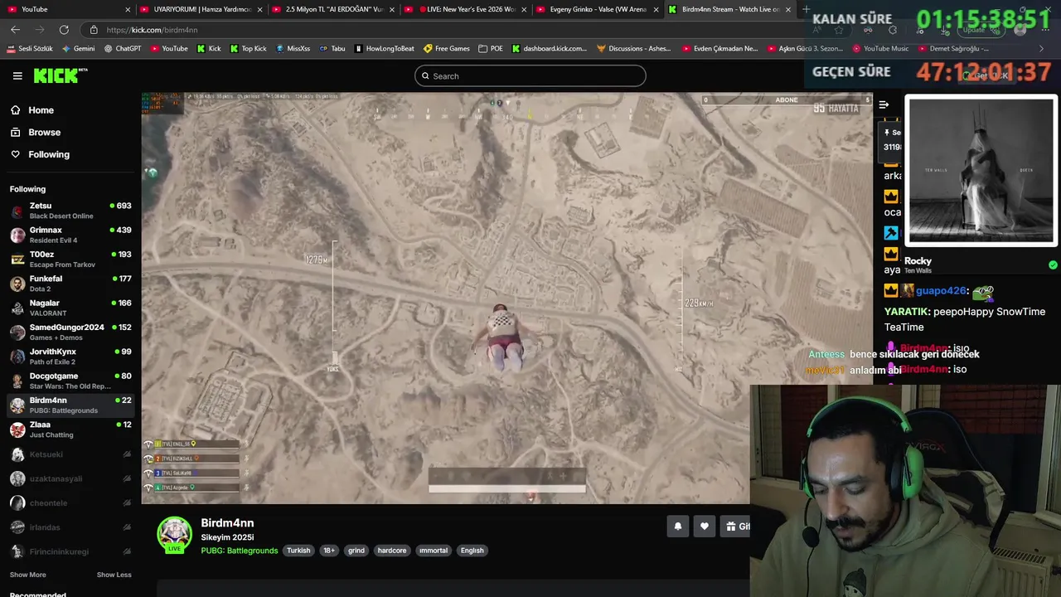Click the immortal tag
This screenshot has width=1061, height=597.
[434, 551]
